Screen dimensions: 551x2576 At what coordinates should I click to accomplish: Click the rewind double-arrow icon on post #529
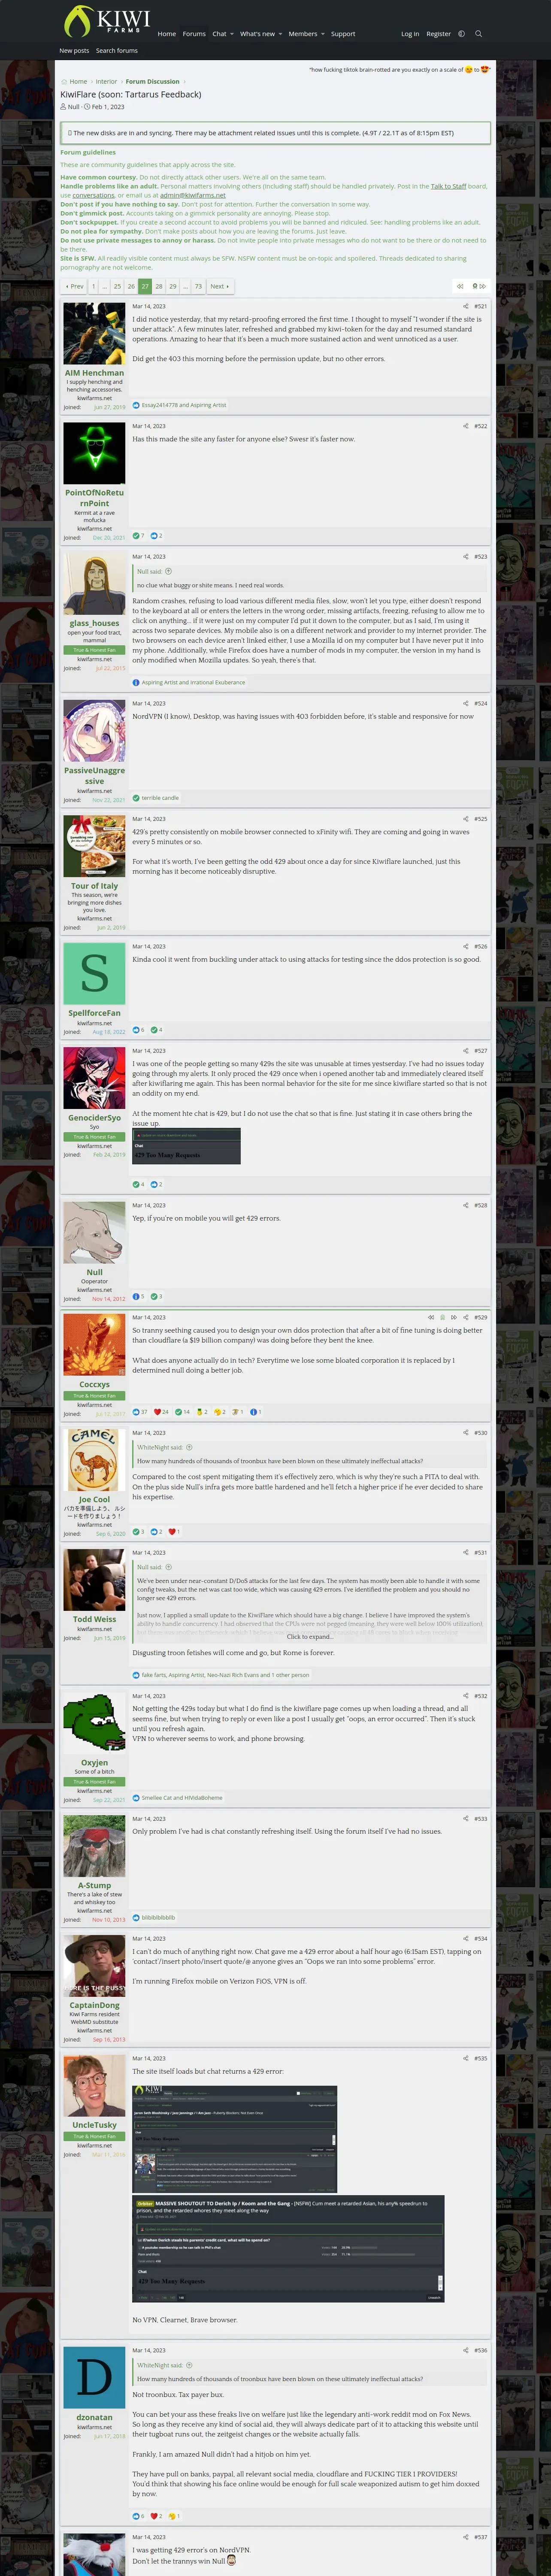click(x=431, y=1317)
